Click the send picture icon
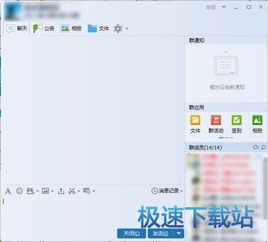268x242 pixels. tap(46, 191)
